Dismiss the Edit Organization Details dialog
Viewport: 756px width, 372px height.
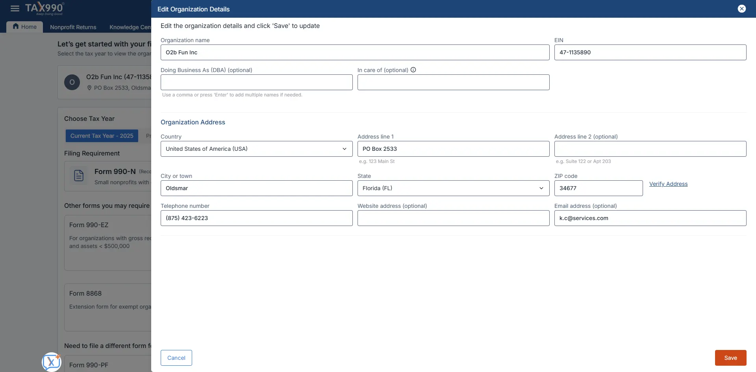[x=742, y=8]
